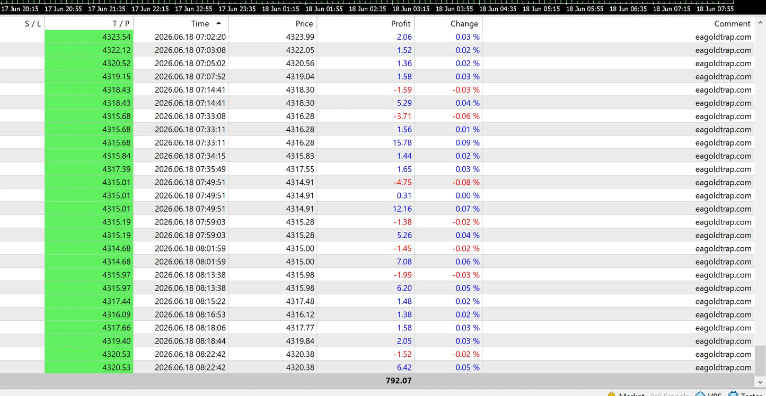Viewport: 766px width, 396px height.
Task: Click the green T/P cell 4320.52
Action: click(89, 63)
